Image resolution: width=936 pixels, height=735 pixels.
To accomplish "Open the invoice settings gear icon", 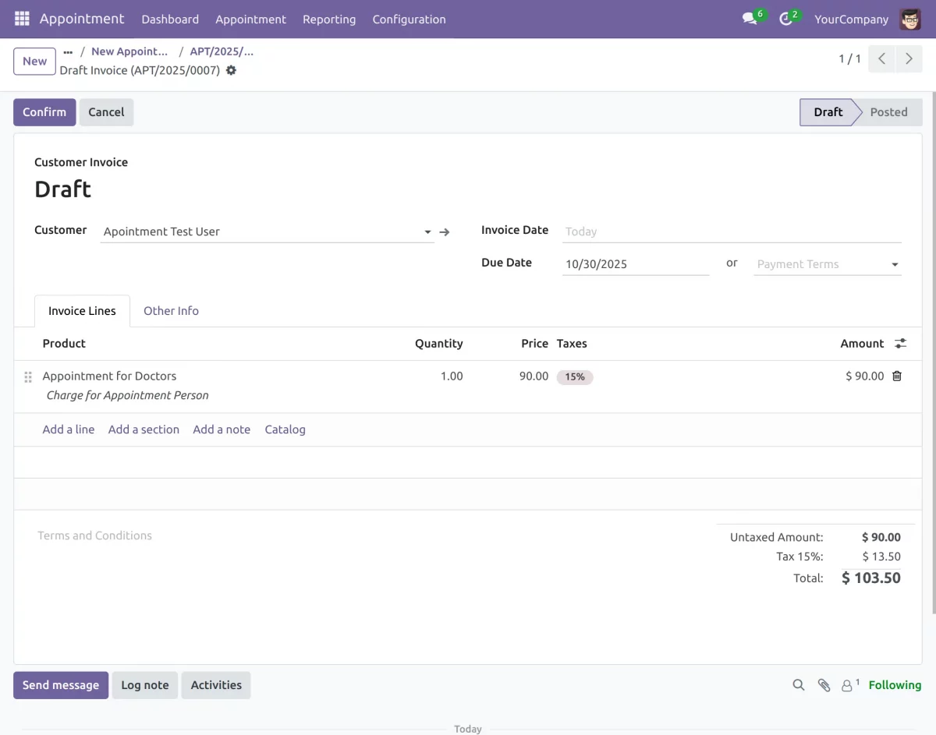I will tap(231, 70).
